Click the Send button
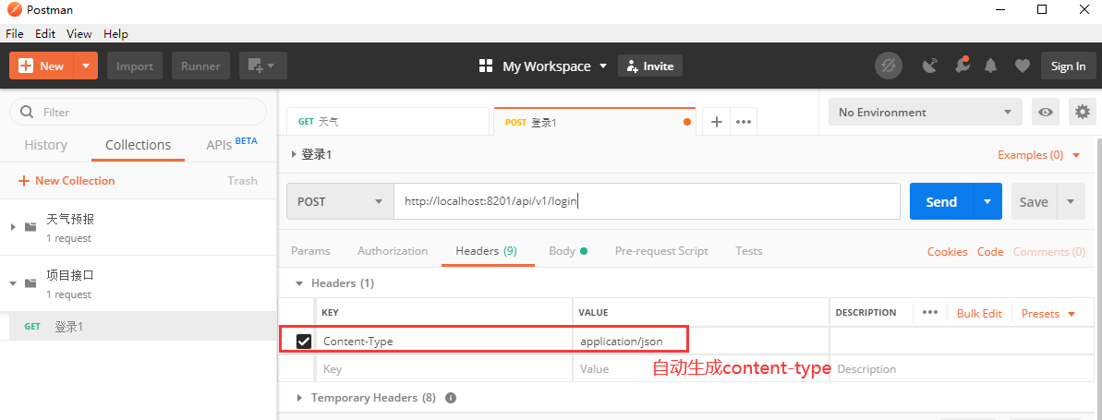This screenshot has height=420, width=1102. (942, 201)
